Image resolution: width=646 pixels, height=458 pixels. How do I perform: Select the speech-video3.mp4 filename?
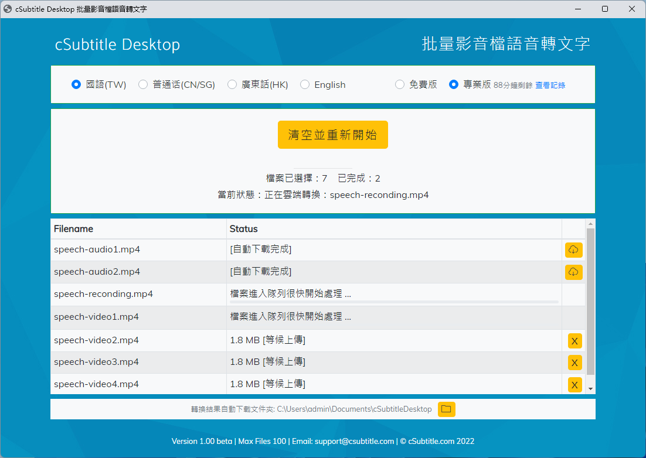coord(96,362)
